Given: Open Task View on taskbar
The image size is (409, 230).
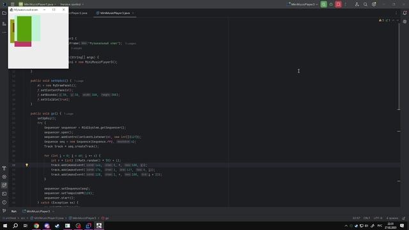Looking at the screenshot, I should (26, 226).
